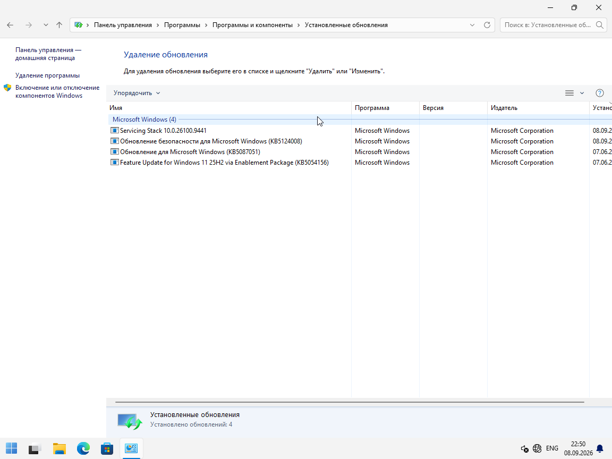Viewport: 612px width, 459px height.
Task: Click 'Установленные обновления' breadcrumb
Action: click(346, 25)
